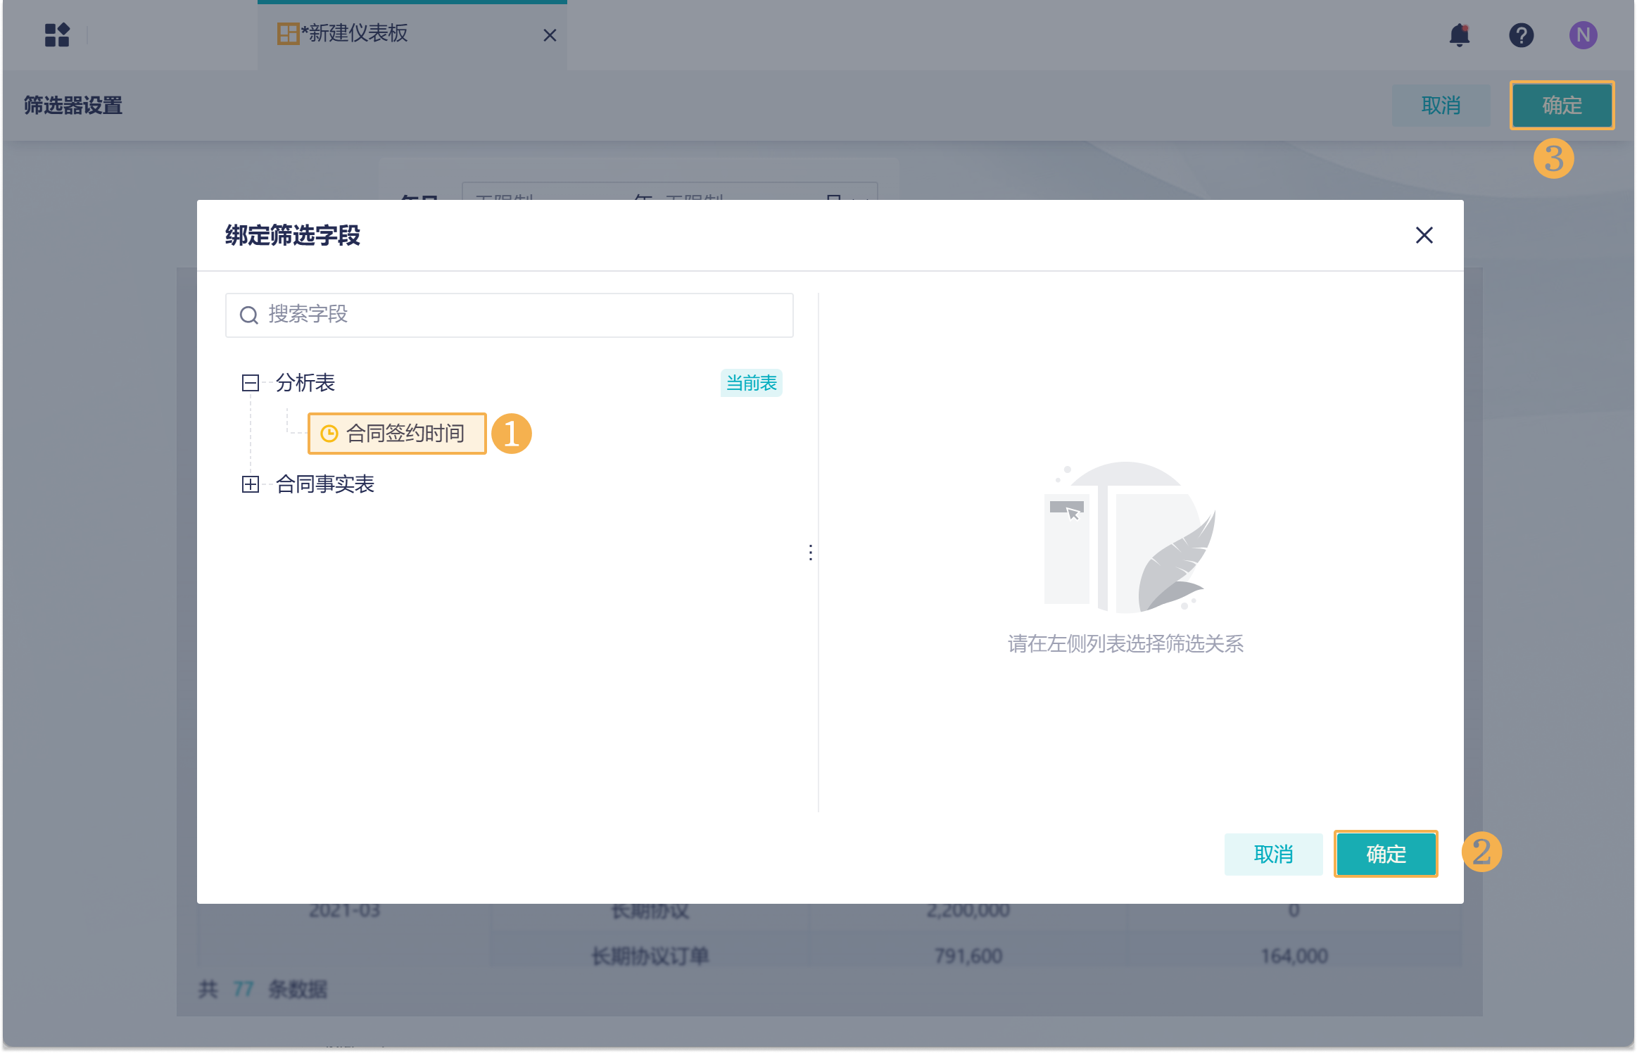Select the 合同签约时间 field
This screenshot has width=1637, height=1053.
click(x=405, y=434)
